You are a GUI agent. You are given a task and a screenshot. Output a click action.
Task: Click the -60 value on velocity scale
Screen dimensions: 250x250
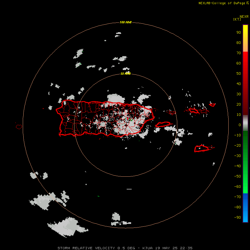click(237, 187)
